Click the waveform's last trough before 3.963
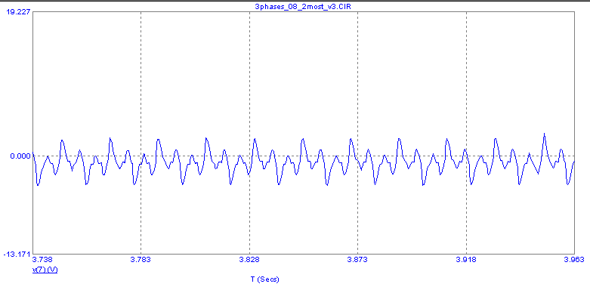 tap(568, 184)
